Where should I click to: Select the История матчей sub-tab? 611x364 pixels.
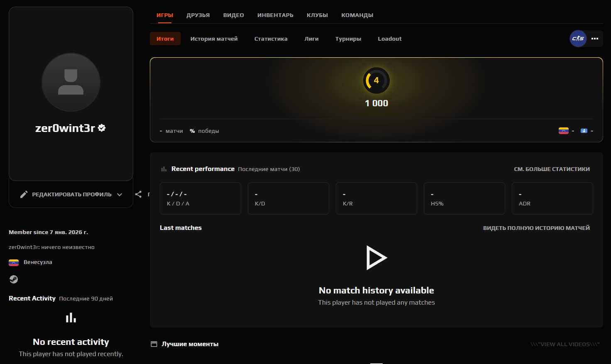coord(214,39)
